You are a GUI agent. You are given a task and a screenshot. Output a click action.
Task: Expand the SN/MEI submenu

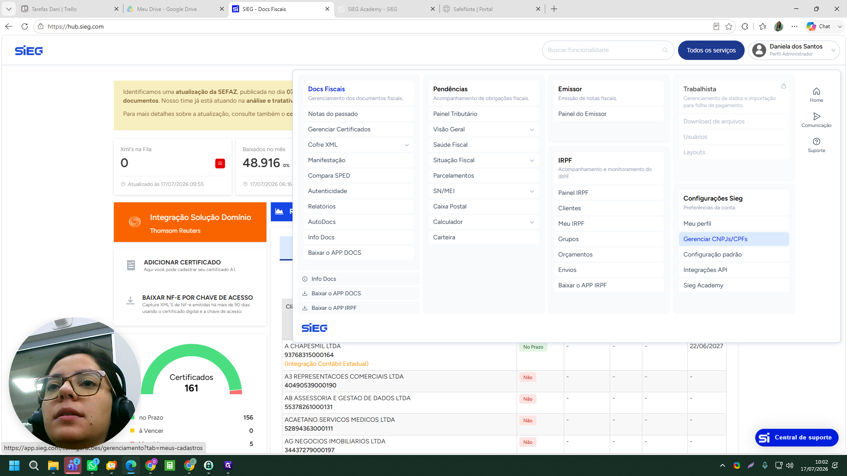pyautogui.click(x=532, y=191)
